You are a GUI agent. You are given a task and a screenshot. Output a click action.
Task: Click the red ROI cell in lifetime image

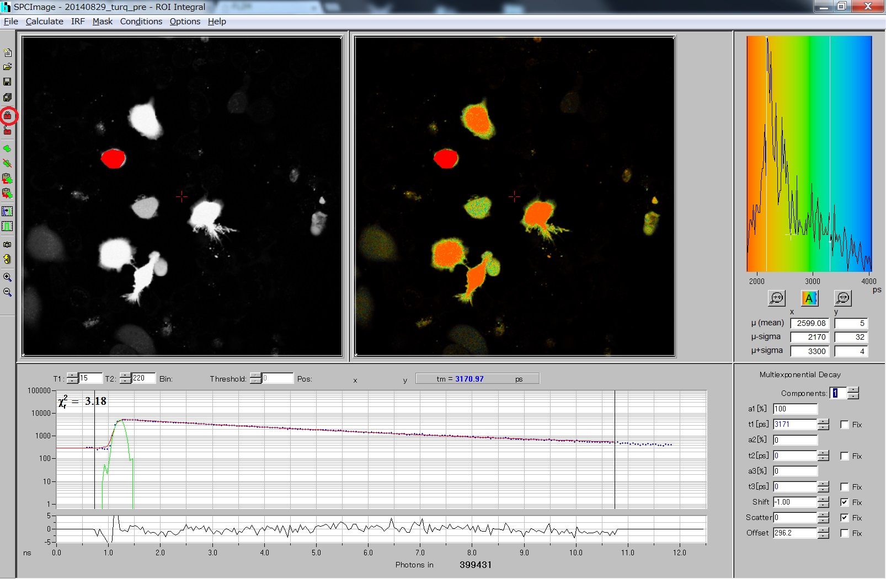[446, 158]
